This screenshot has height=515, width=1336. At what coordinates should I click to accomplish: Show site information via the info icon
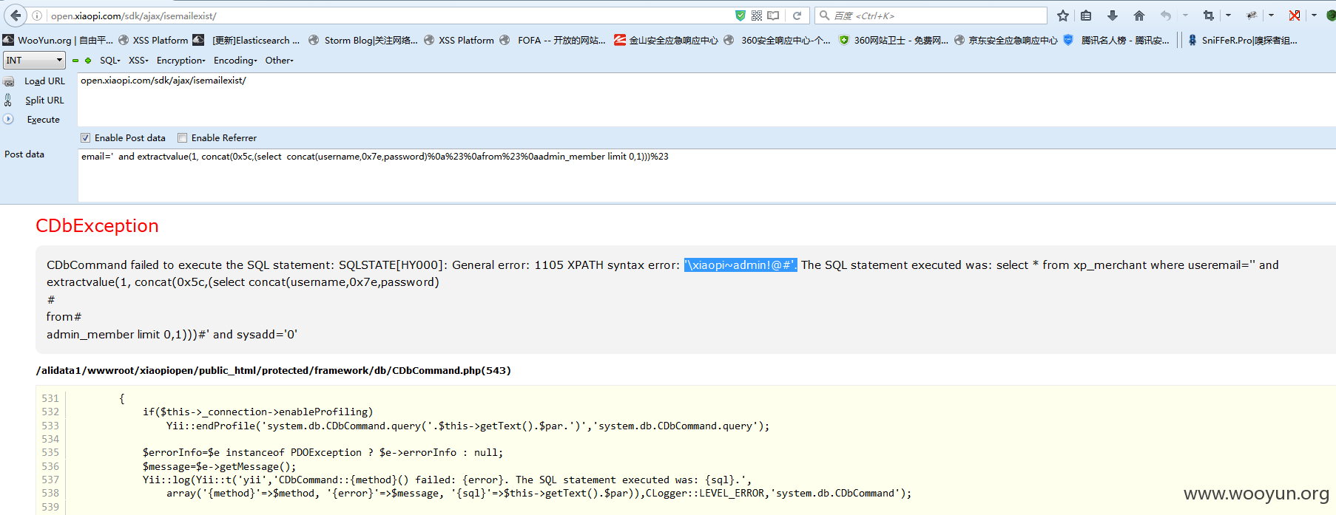(x=37, y=16)
